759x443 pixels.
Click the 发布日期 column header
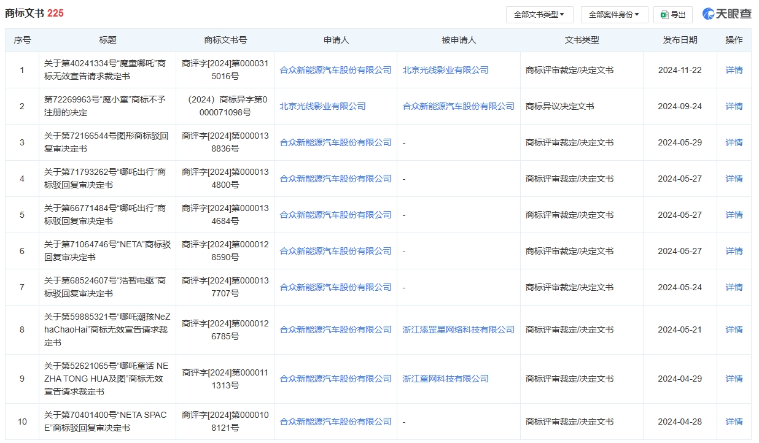pyautogui.click(x=680, y=40)
